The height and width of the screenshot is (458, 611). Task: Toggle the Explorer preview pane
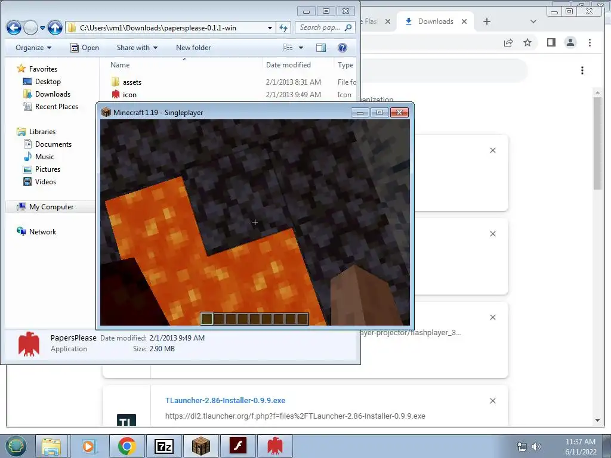321,48
